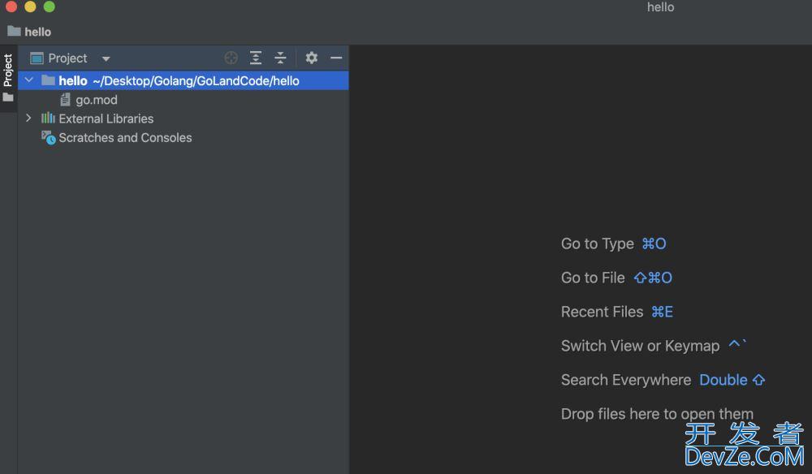Click the Double shift shortcut label
The height and width of the screenshot is (474, 812).
coord(732,381)
